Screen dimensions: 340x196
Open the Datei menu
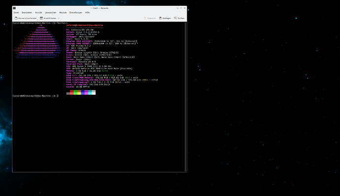pyautogui.click(x=16, y=13)
